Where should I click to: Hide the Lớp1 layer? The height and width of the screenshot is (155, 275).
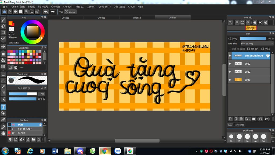click(230, 80)
